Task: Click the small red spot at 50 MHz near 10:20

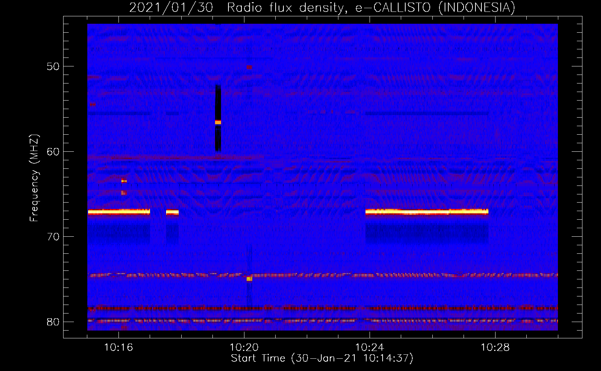Action: coord(249,67)
